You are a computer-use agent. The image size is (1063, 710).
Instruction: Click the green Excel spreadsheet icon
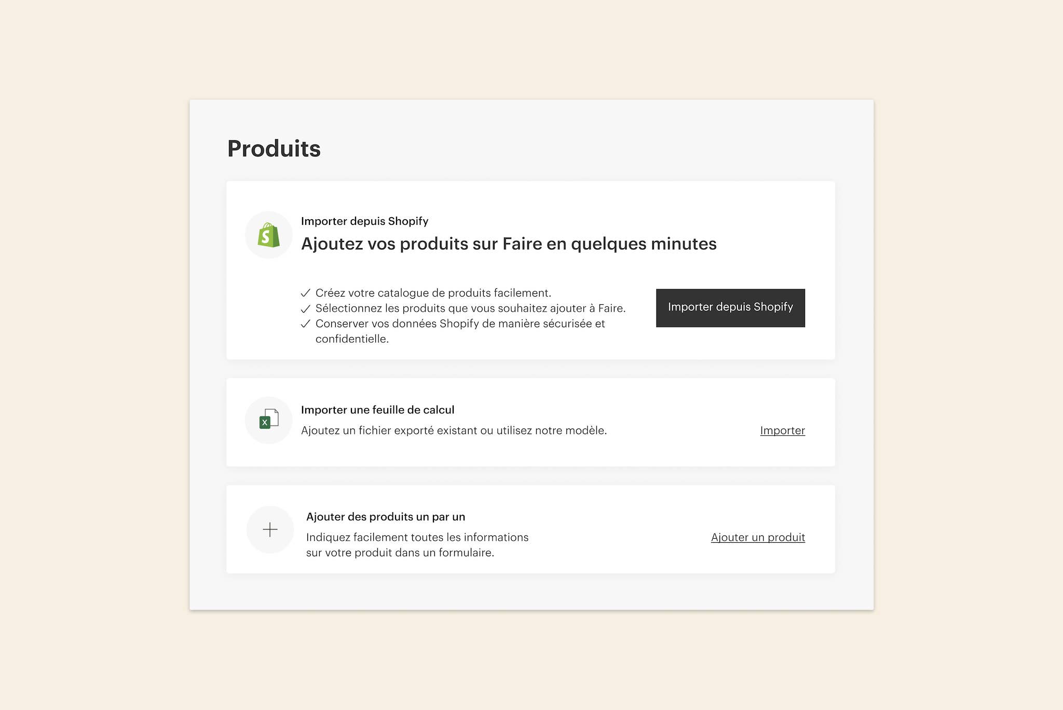(268, 420)
